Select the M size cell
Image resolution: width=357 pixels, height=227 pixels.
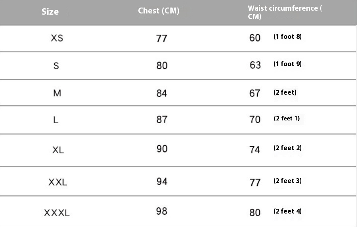tap(57, 93)
